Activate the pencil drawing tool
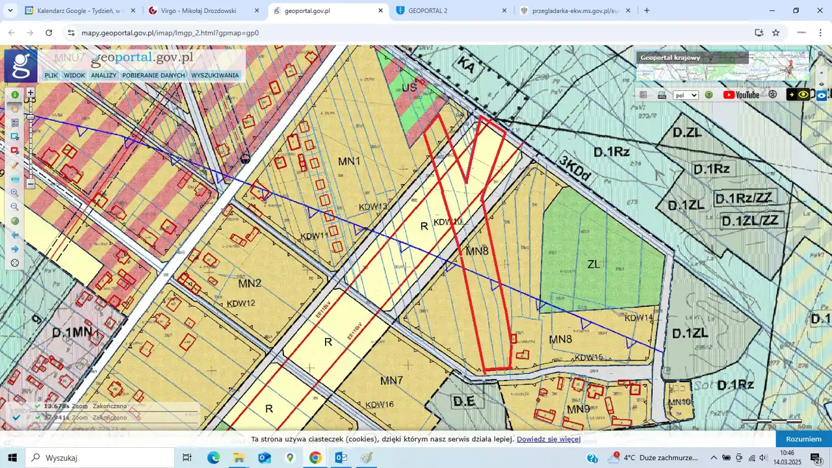Screen dimensions: 832x468 tap(15, 165)
